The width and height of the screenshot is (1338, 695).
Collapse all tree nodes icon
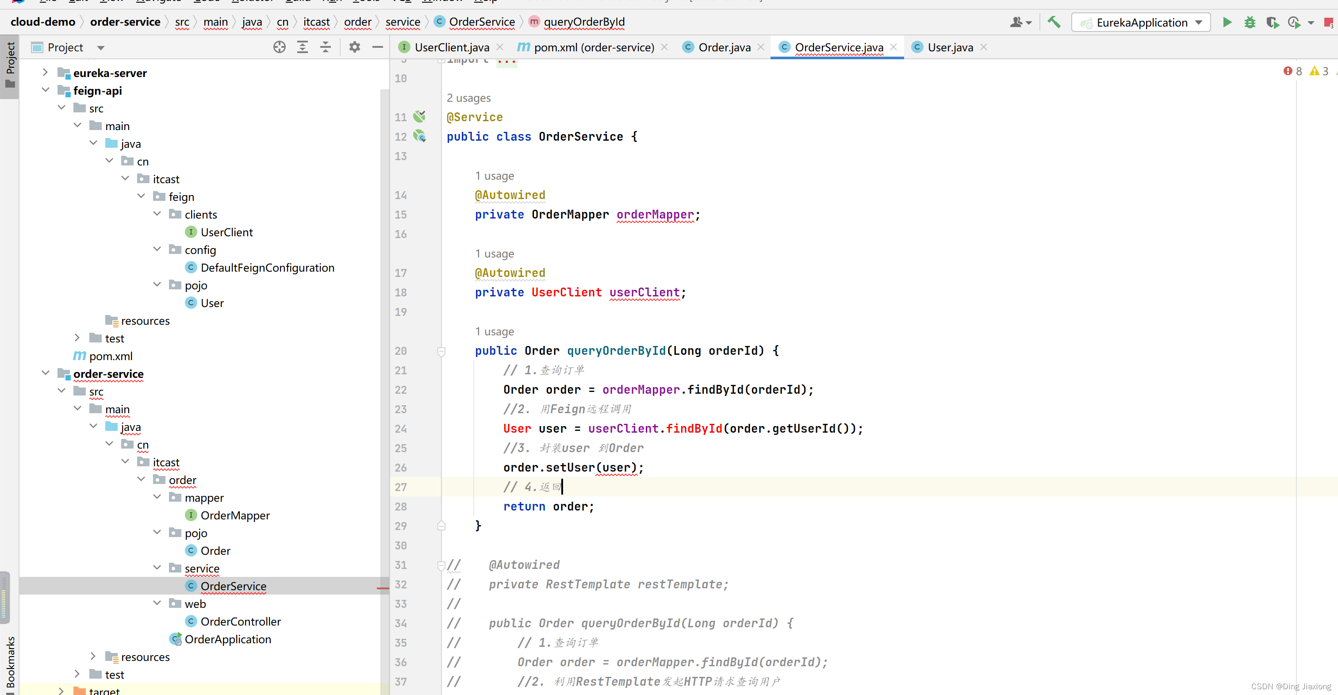pyautogui.click(x=325, y=47)
